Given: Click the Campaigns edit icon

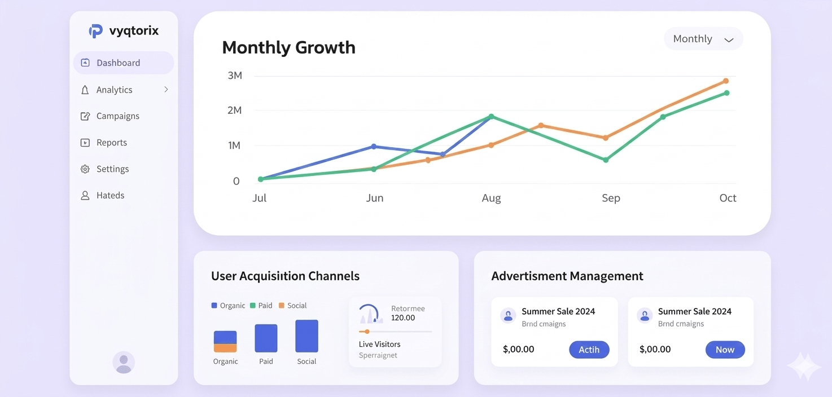Looking at the screenshot, I should point(85,116).
